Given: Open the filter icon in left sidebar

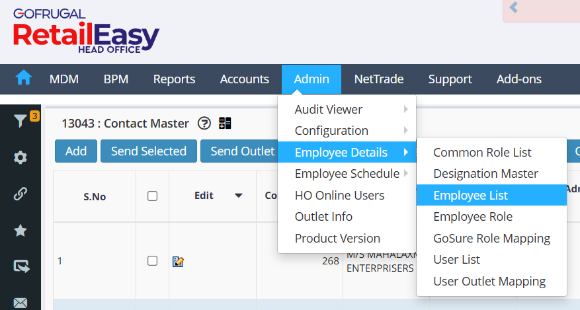Looking at the screenshot, I should [21, 121].
